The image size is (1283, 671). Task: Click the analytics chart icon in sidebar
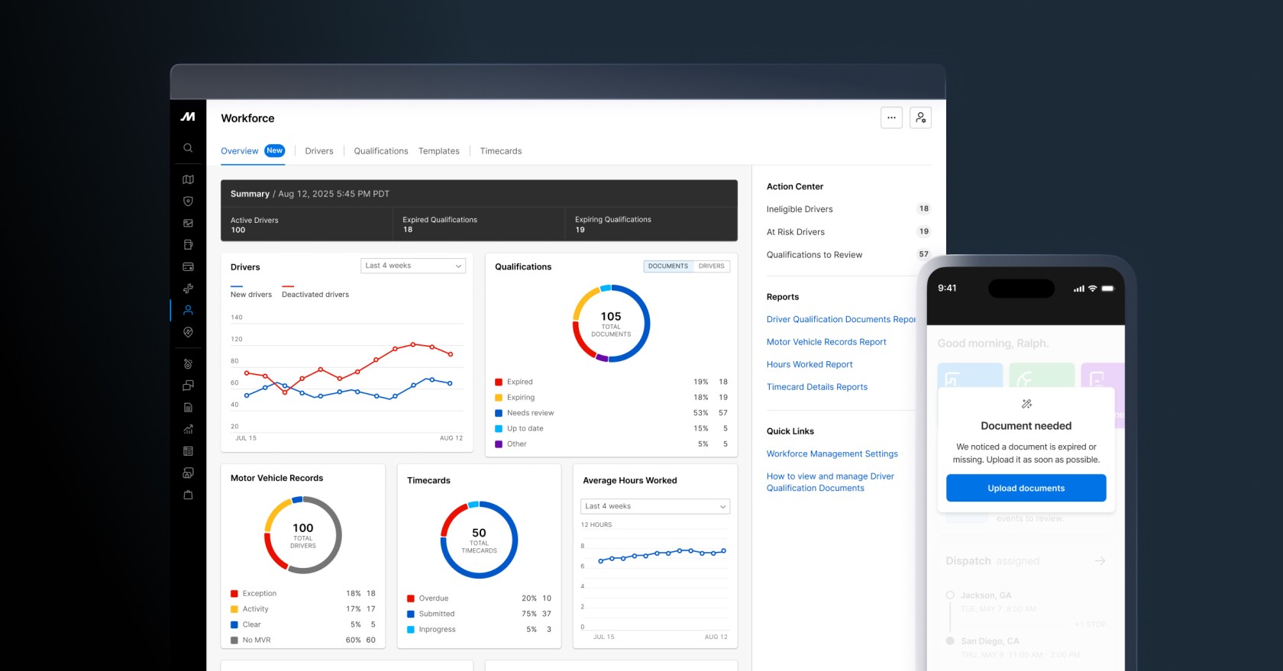(x=188, y=429)
